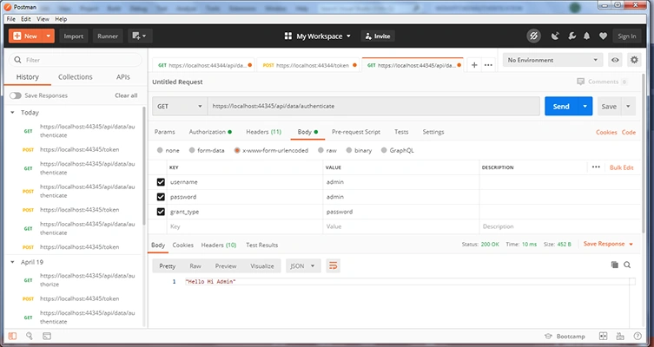Click the Postman logo in title bar
Screen dimensions: 654x347
pyautogui.click(x=8, y=7)
